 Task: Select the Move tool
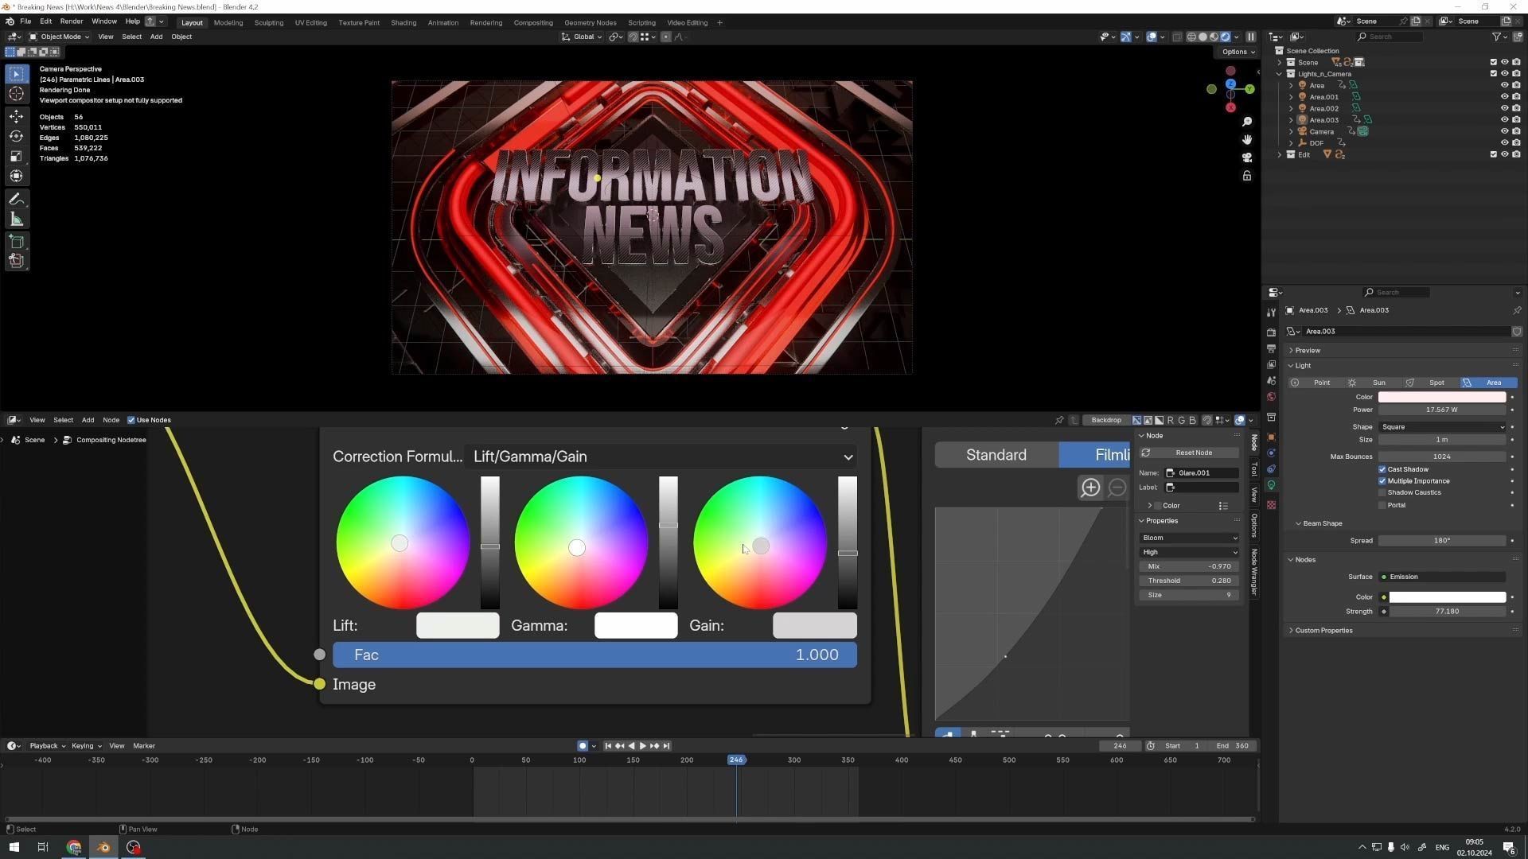pos(16,116)
